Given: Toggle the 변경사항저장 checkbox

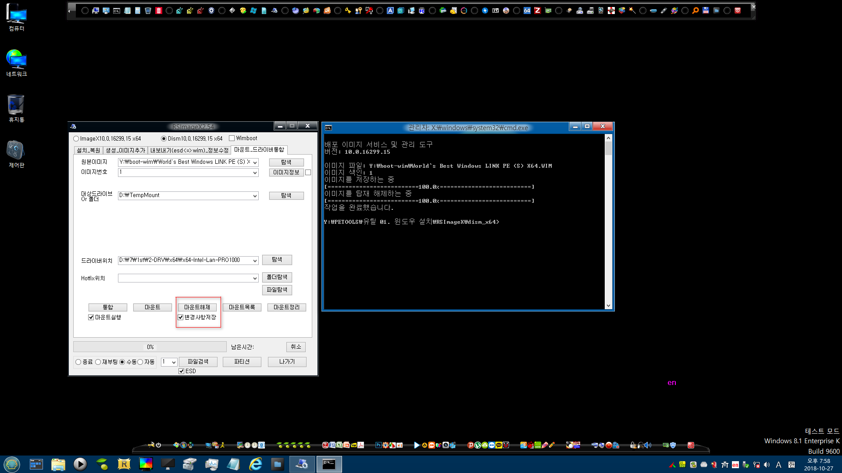Looking at the screenshot, I should 180,318.
